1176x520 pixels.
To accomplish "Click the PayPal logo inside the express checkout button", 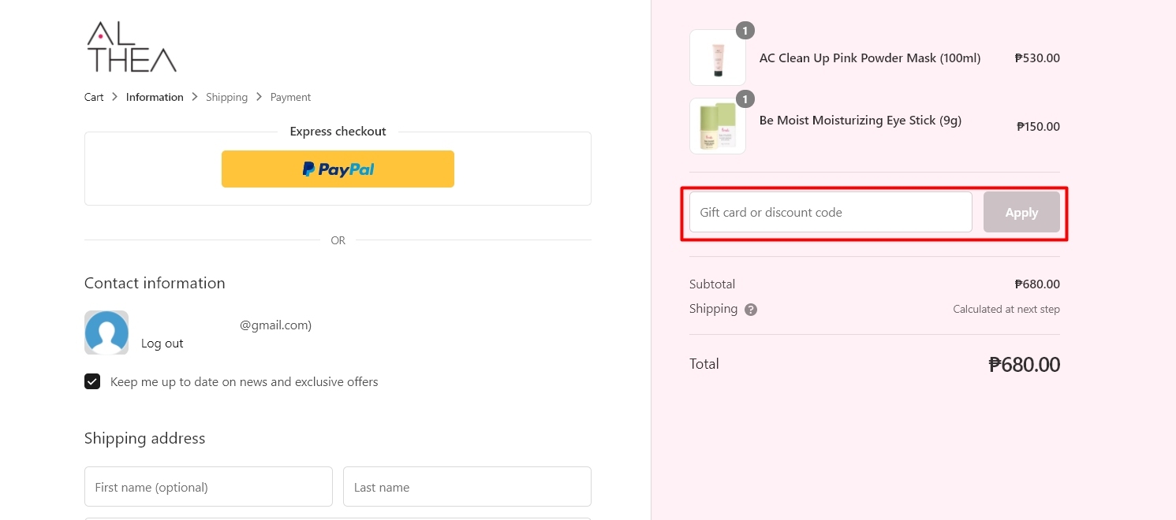I will [338, 169].
